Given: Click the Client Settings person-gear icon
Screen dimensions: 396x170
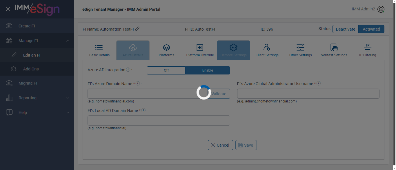Looking at the screenshot, I should [x=267, y=47].
